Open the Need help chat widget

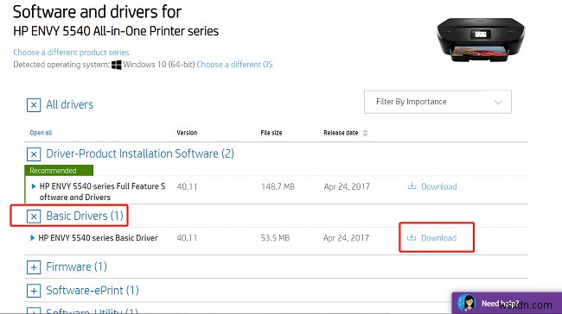tap(507, 304)
